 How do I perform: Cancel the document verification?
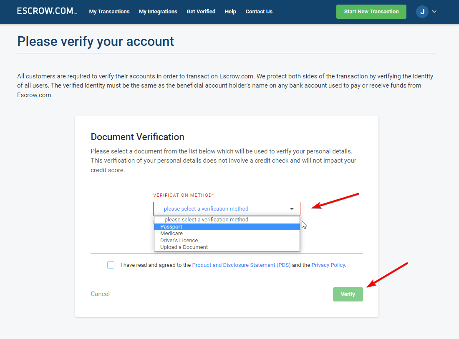[x=100, y=294]
